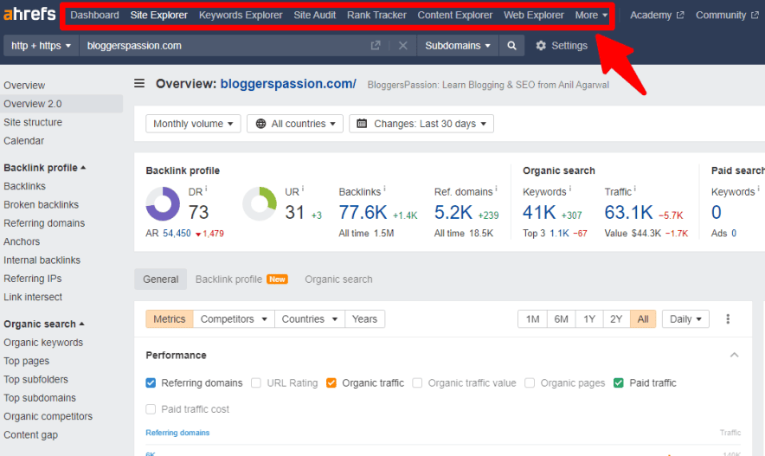Open Content gap in sidebar
765x456 pixels.
click(31, 435)
